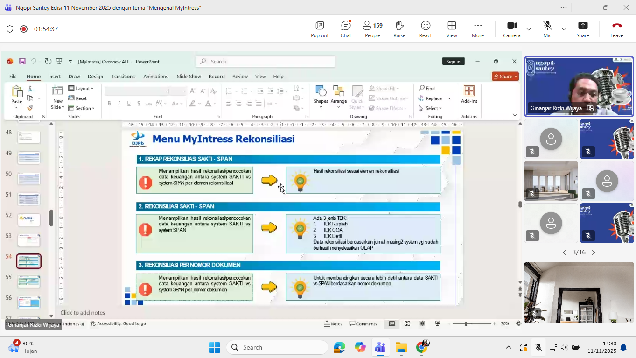Click the Microsoft Edge taskbar icon
The width and height of the screenshot is (636, 358).
(x=339, y=347)
